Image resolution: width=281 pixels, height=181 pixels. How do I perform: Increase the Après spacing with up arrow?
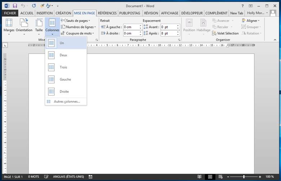tap(178, 32)
